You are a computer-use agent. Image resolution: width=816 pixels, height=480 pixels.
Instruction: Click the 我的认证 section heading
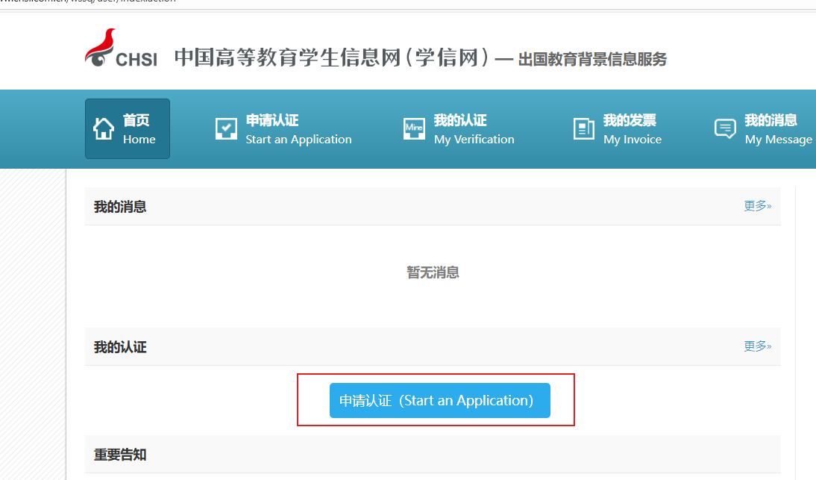[120, 347]
